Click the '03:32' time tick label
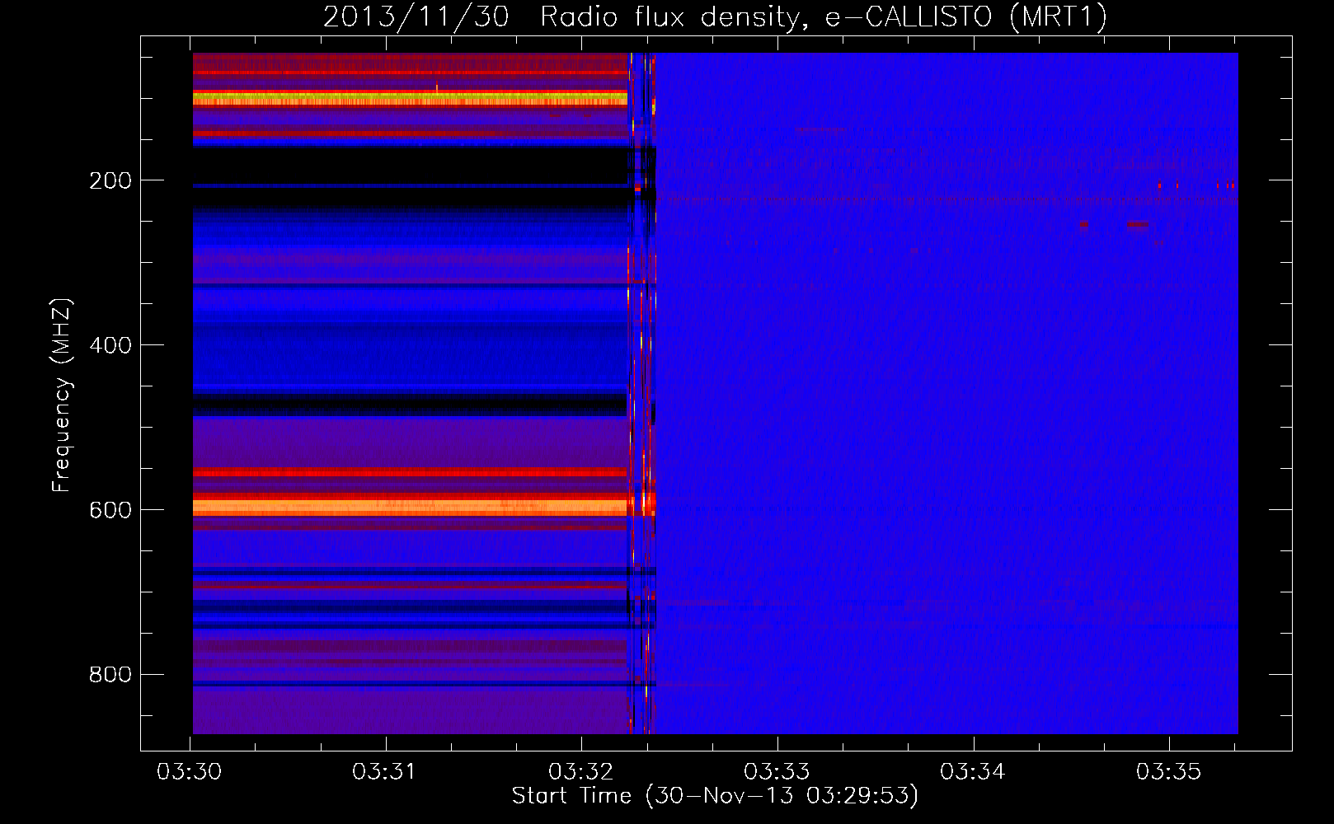1334x824 pixels. 581,772
